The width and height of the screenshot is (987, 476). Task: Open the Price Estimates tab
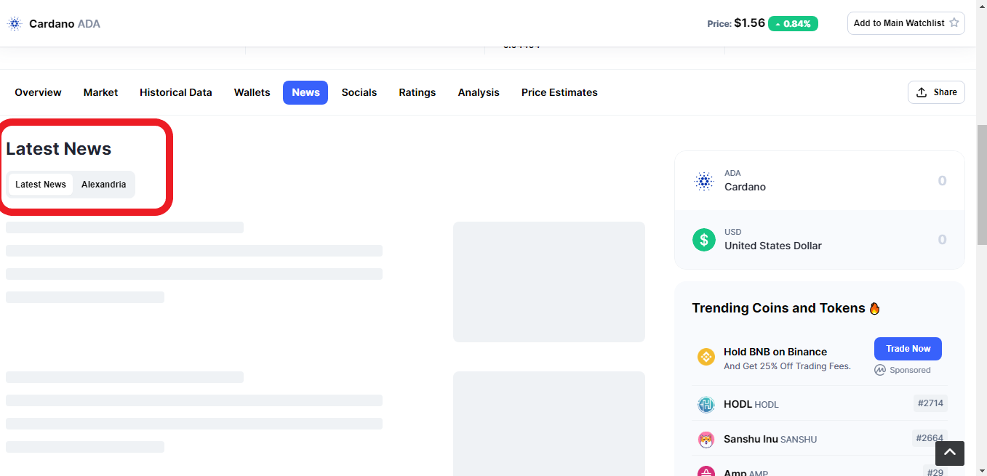(559, 92)
